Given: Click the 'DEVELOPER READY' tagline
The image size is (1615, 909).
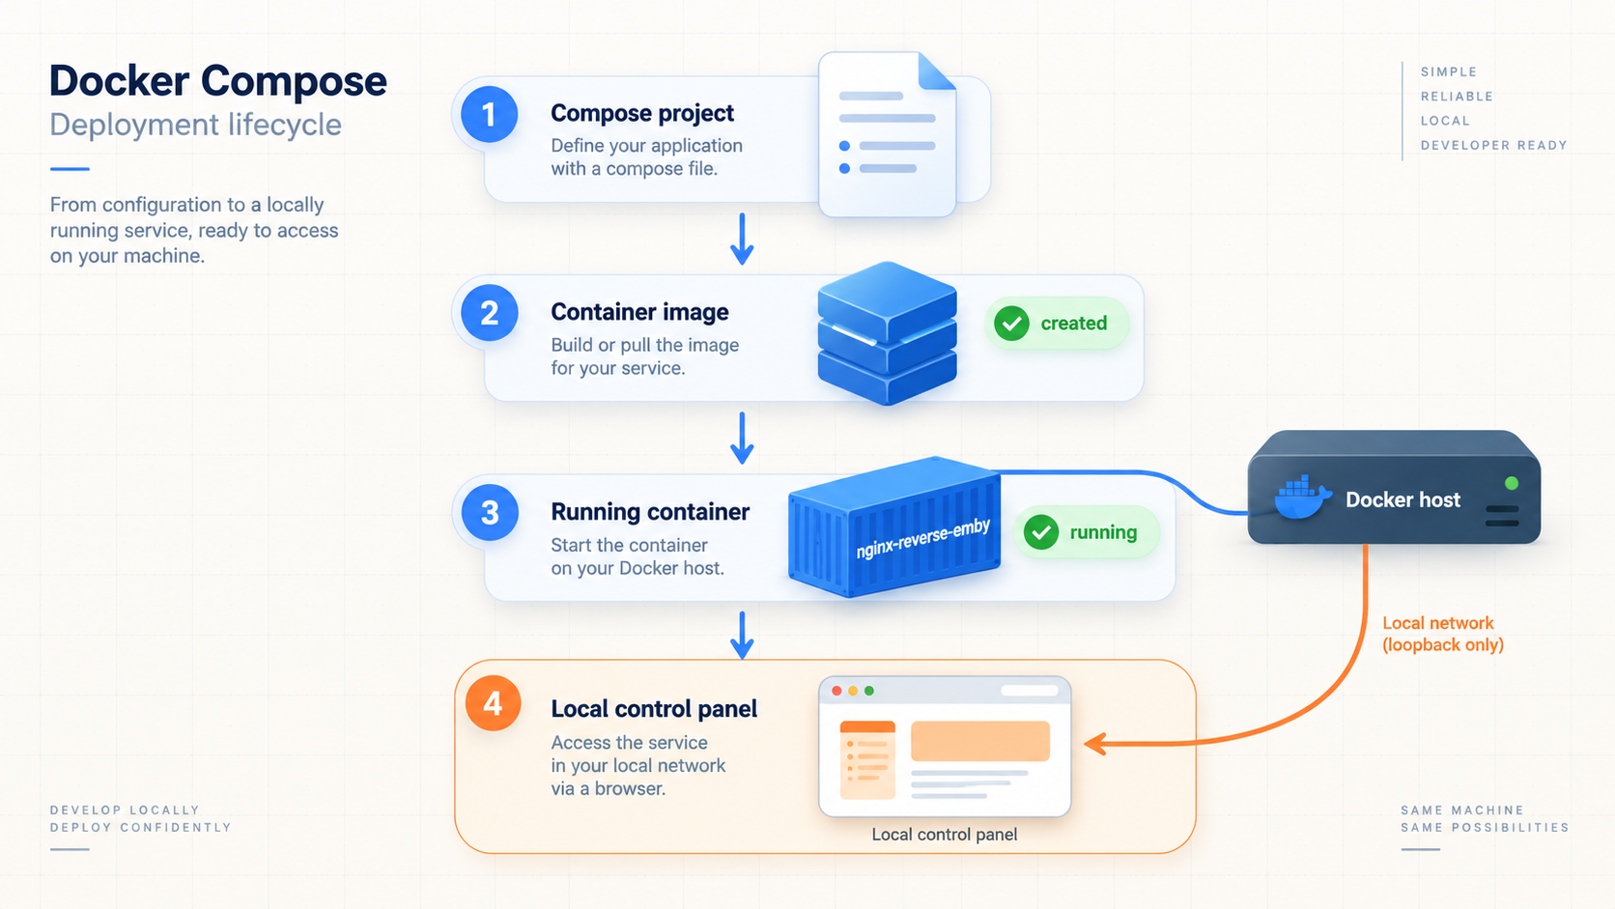Looking at the screenshot, I should (1494, 145).
